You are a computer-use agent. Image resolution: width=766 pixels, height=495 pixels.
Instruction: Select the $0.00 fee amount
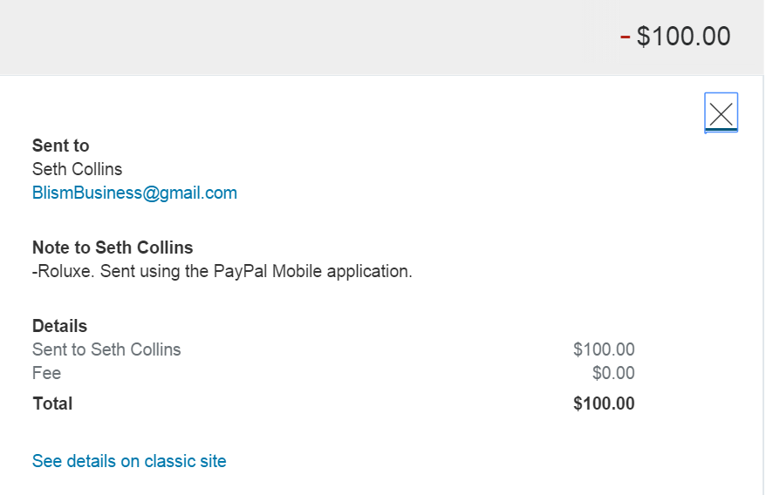(613, 373)
